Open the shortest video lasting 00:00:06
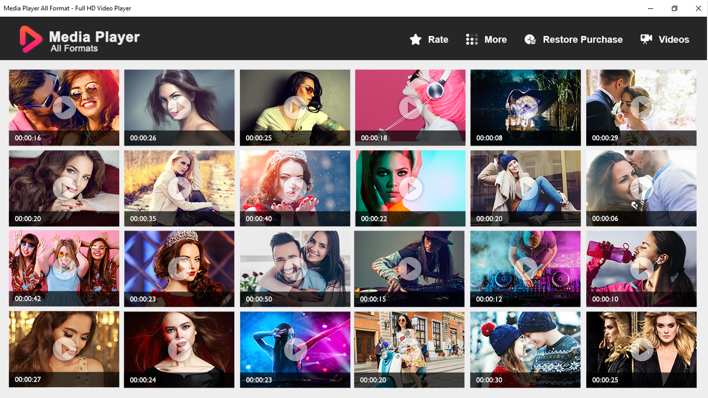708x398 pixels. [641, 188]
